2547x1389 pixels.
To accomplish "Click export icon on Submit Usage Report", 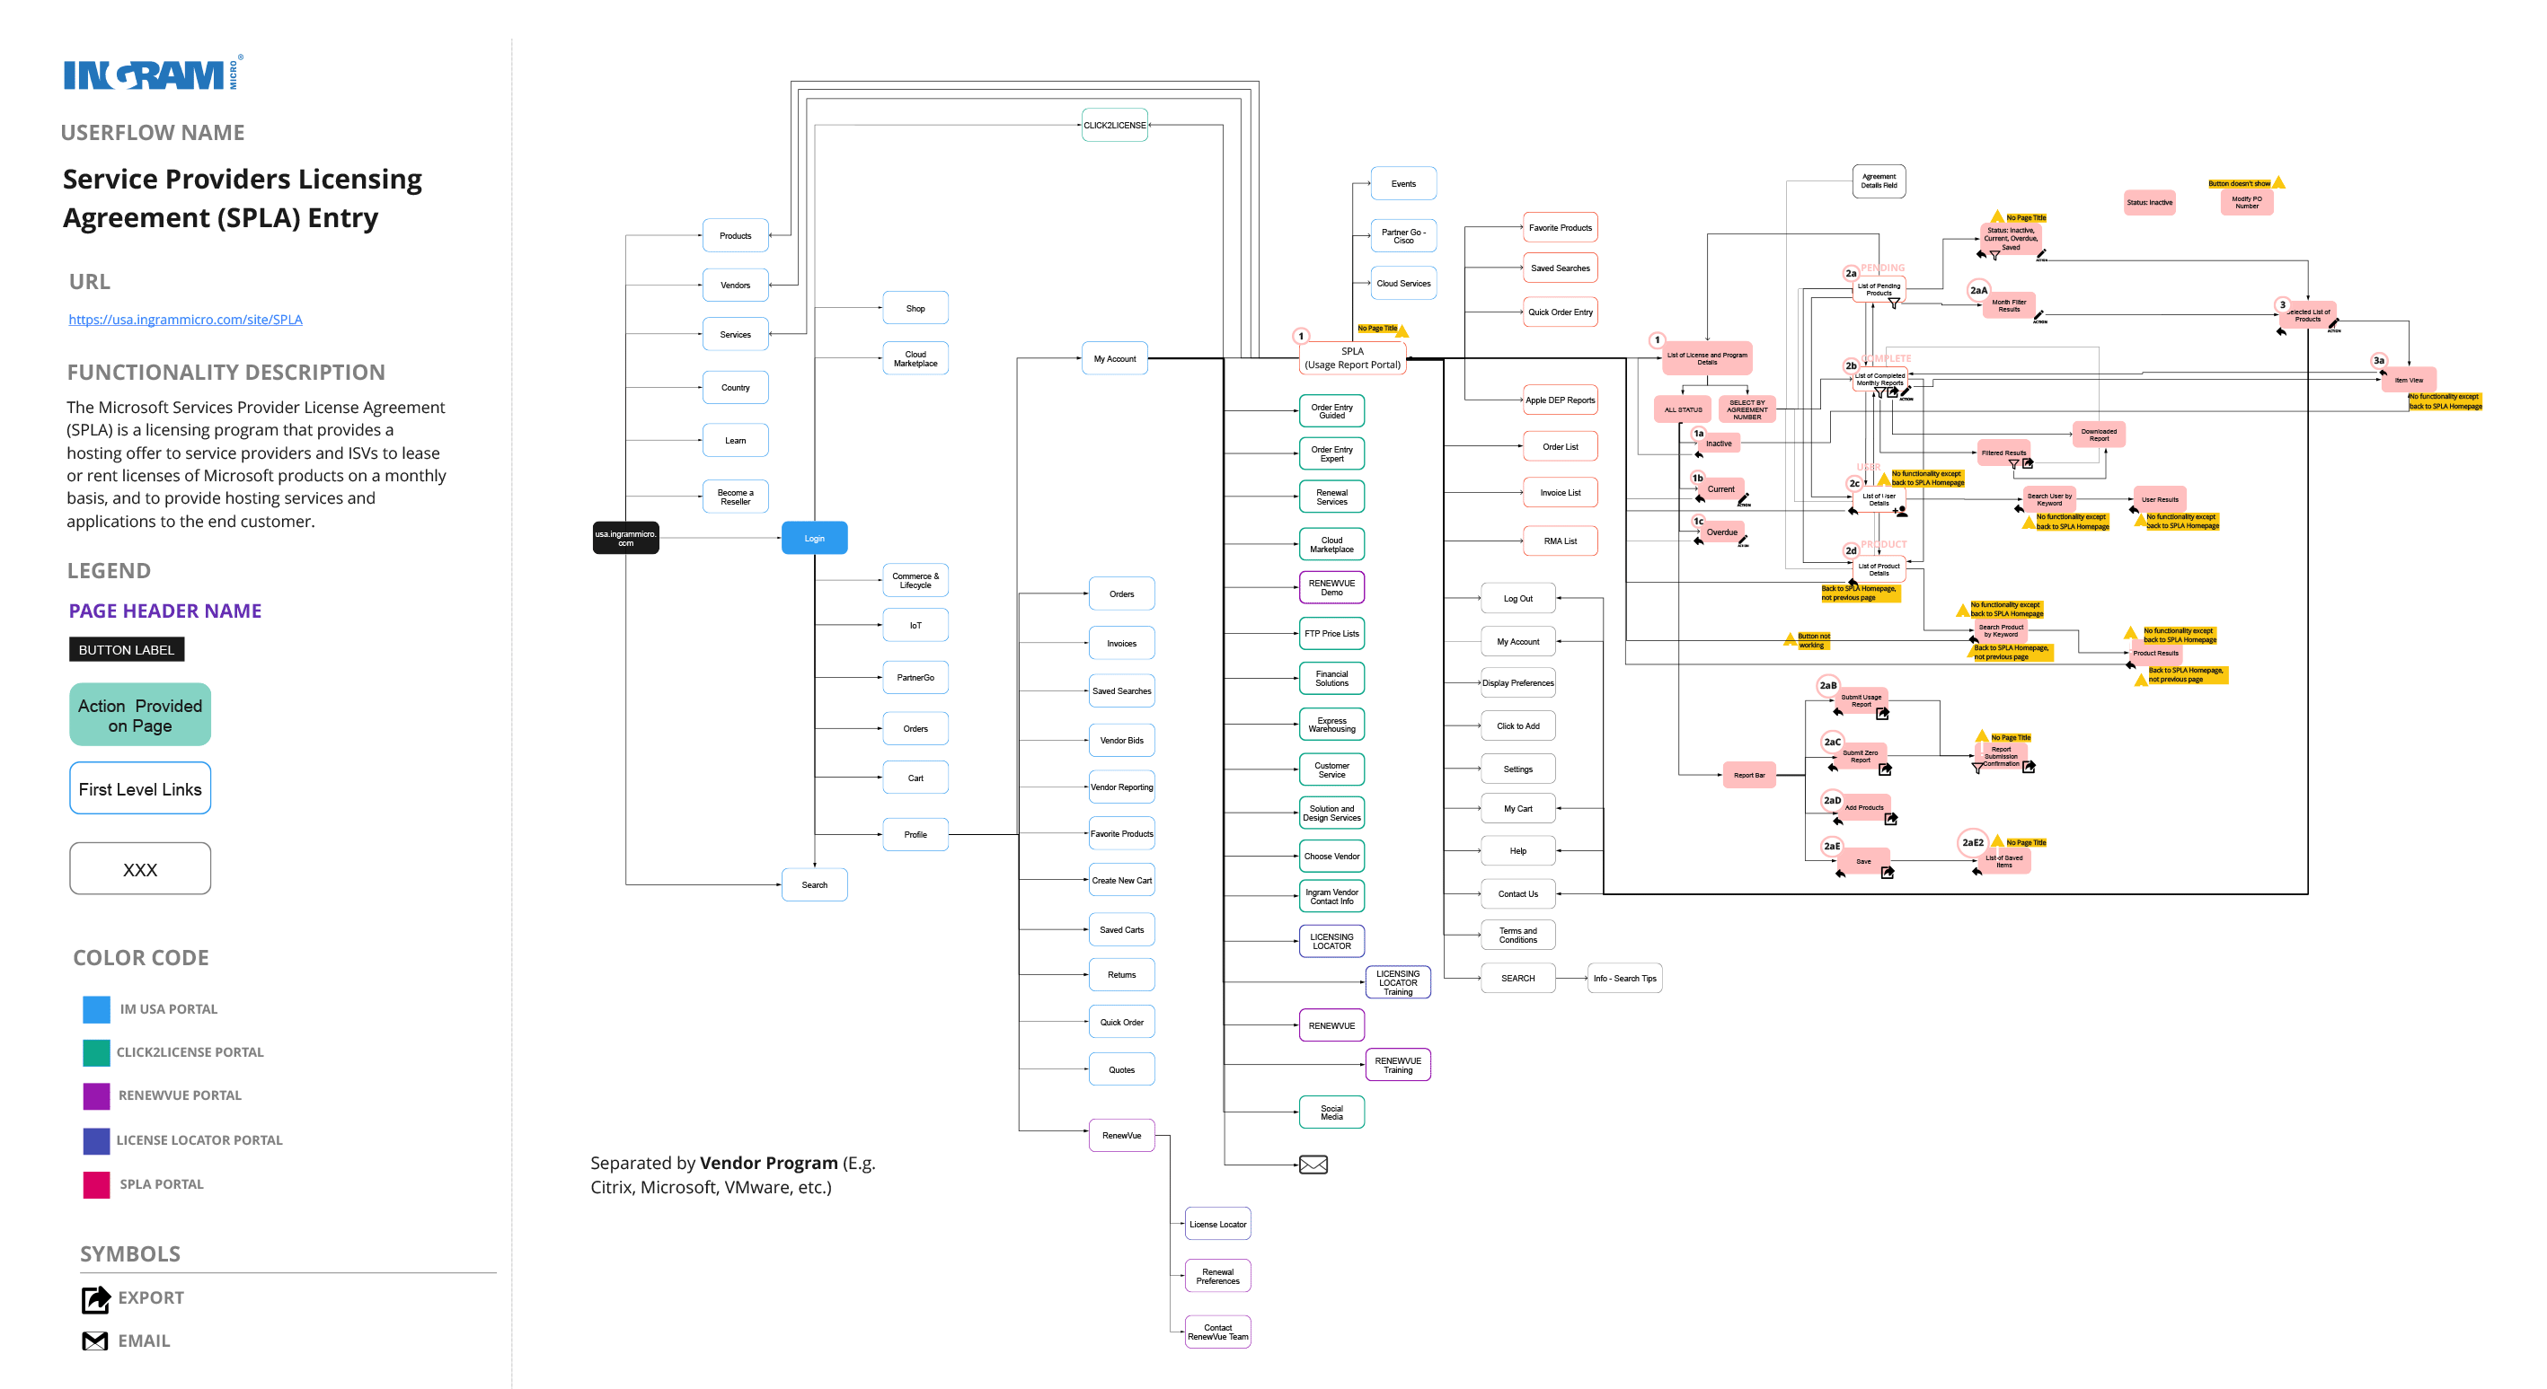I will tap(1882, 713).
